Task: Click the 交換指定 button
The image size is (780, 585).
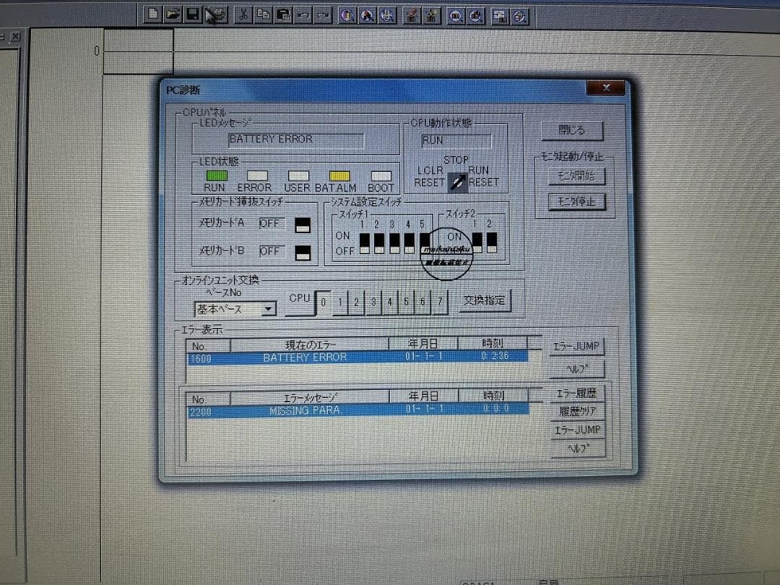Action: tap(485, 301)
